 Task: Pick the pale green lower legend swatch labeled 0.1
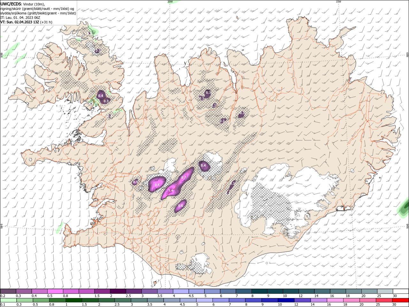[x=8, y=300]
